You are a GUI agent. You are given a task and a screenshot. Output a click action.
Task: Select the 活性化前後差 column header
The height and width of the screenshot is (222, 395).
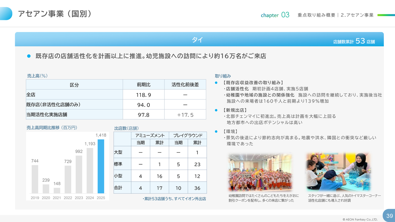[x=185, y=85]
